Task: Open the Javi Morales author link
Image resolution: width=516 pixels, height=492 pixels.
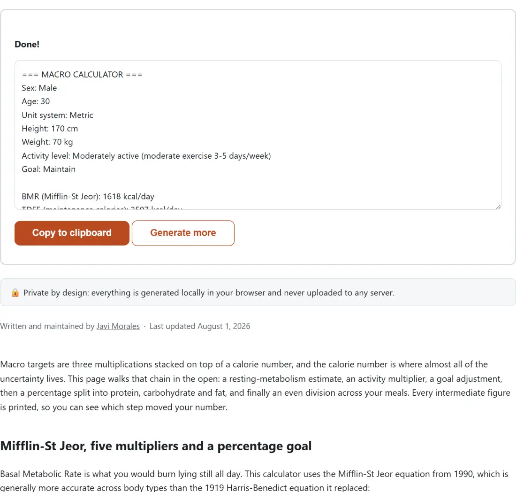Action: (x=118, y=326)
